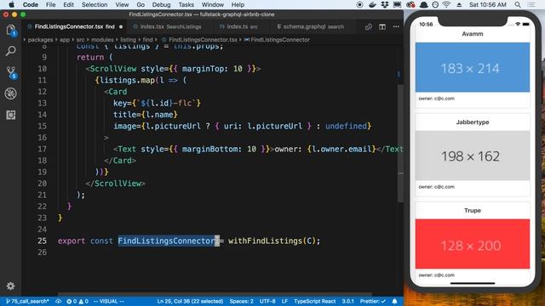Image resolution: width=545 pixels, height=306 pixels.
Task: Click the Ln 25, Col 36 cursor position
Action: [190, 301]
